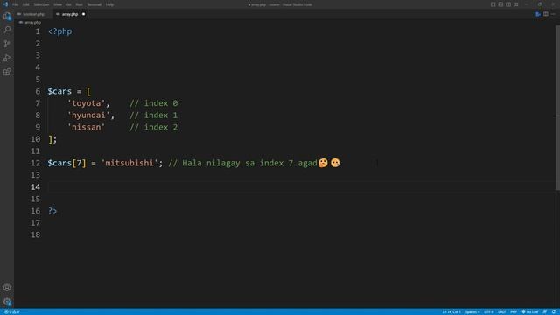Click the Run Code play icon
This screenshot has height=315, width=560.
(538, 14)
